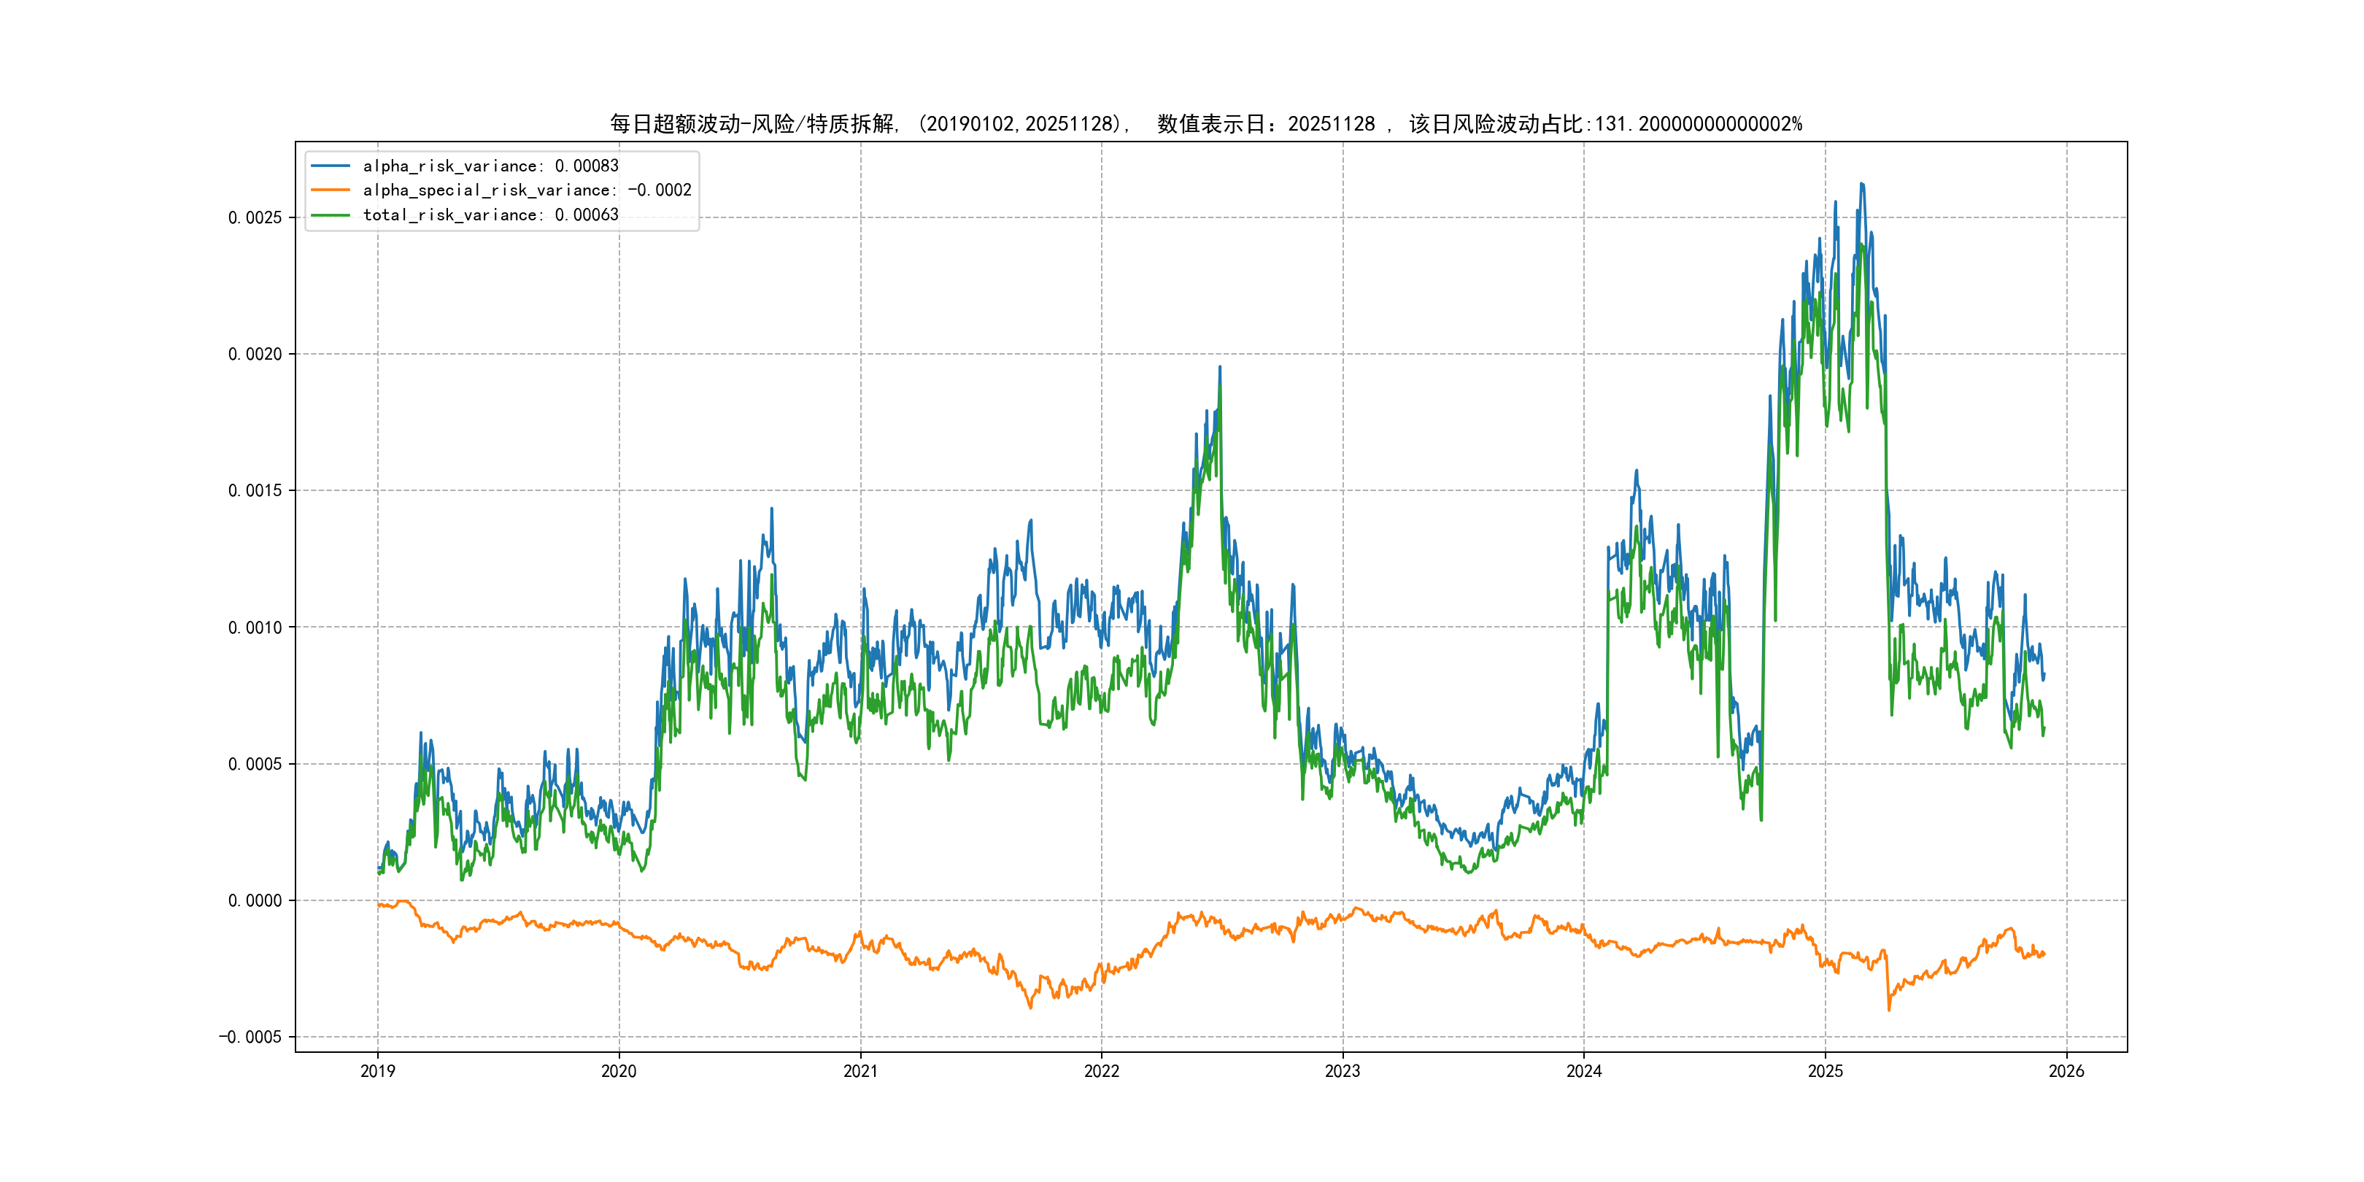Click the 2021 x-axis tick label
Viewport: 2364px width, 1182px height.
pos(860,1071)
